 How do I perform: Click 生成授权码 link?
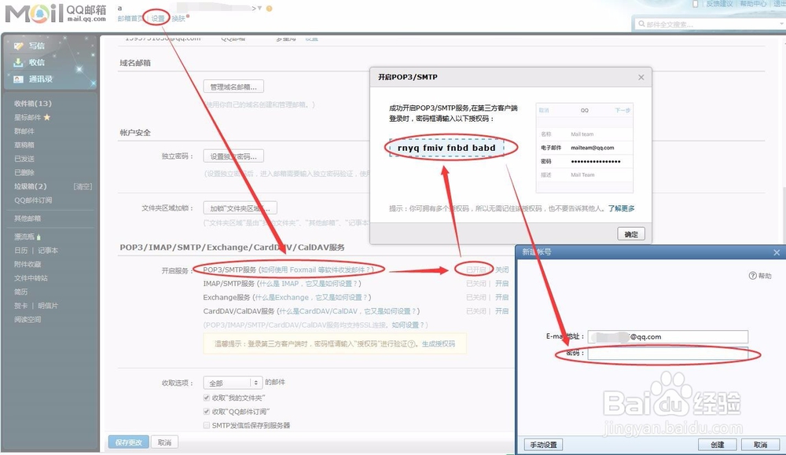click(x=439, y=343)
